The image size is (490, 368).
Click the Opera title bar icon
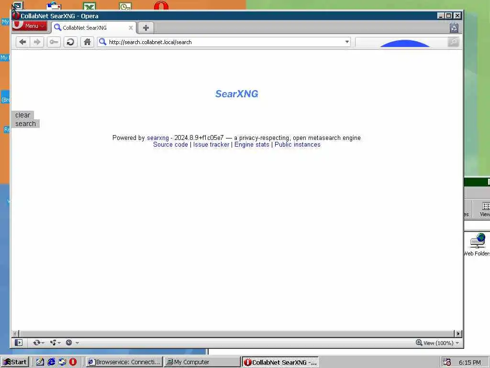point(16,16)
